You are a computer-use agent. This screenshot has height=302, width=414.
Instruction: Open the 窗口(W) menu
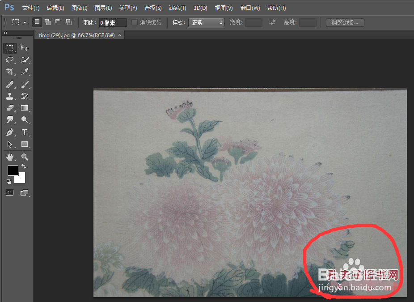click(250, 8)
